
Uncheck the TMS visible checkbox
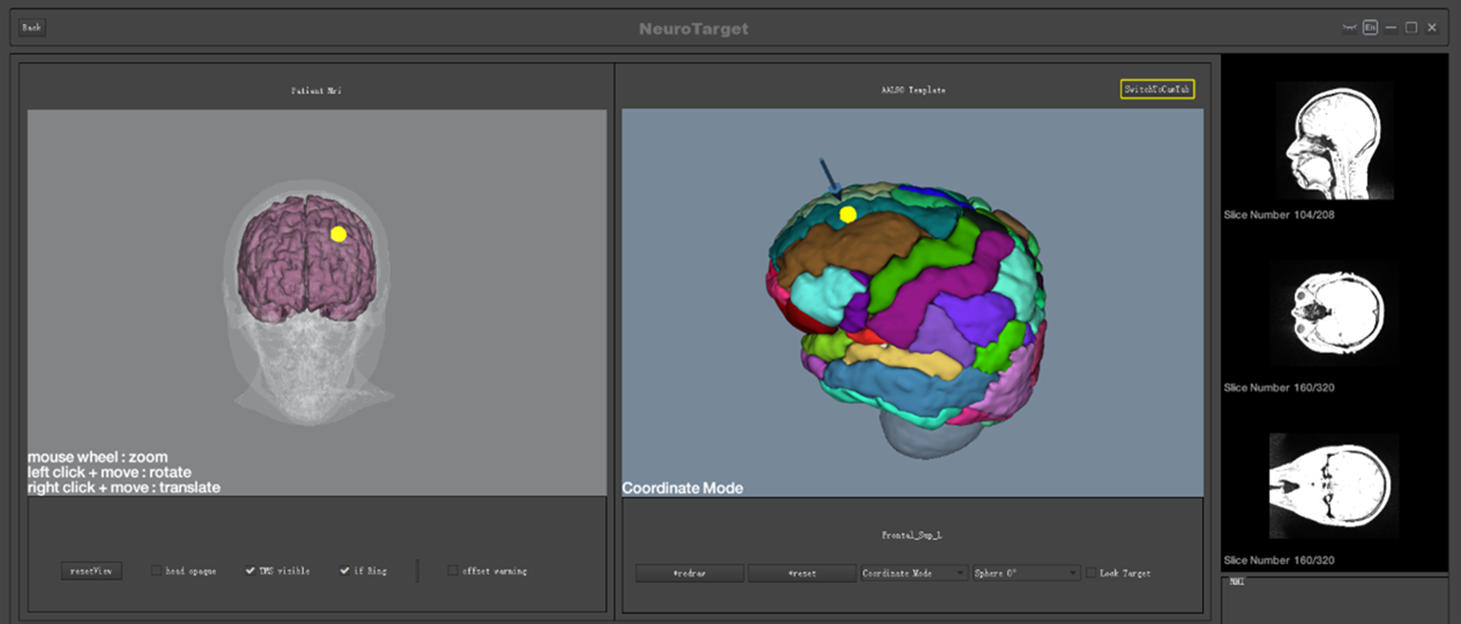click(251, 571)
